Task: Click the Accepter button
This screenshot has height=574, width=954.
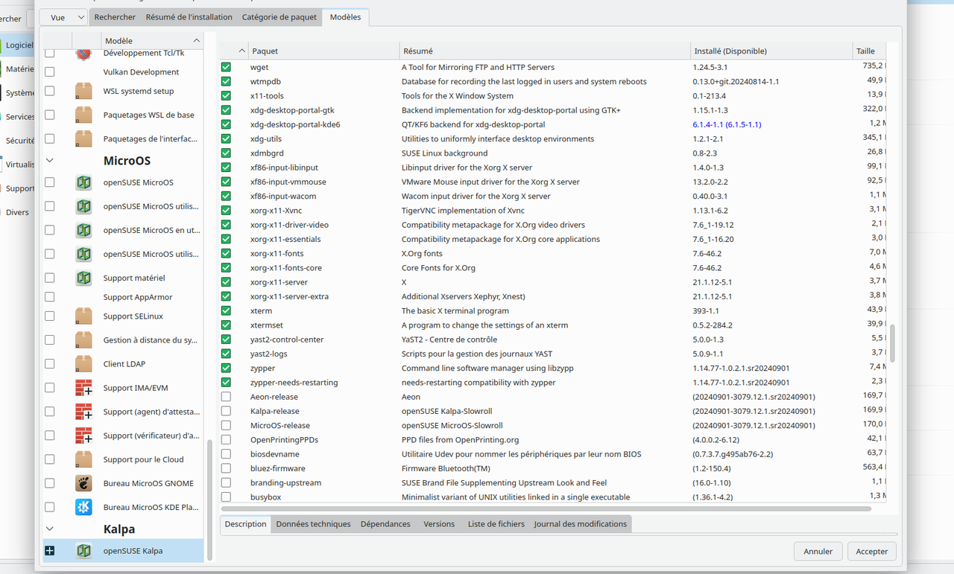Action: (x=872, y=552)
